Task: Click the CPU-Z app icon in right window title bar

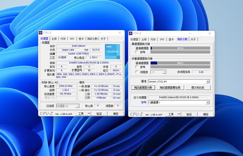Action: 131,33
